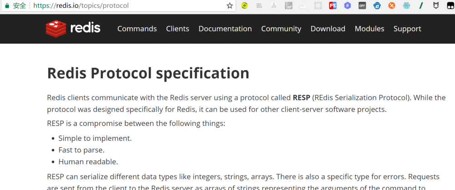Click the OFF extension toggle icon
This screenshot has width=455, height=190.
click(362, 6)
